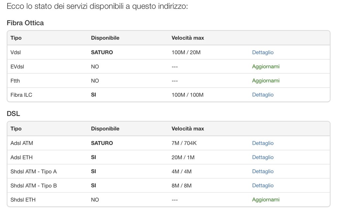
Task: Click Disponibile header in DSL table
Action: coord(105,129)
